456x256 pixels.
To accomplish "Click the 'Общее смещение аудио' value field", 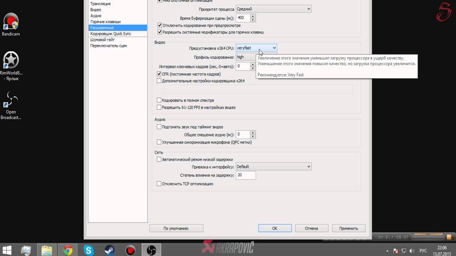I will click(243, 134).
